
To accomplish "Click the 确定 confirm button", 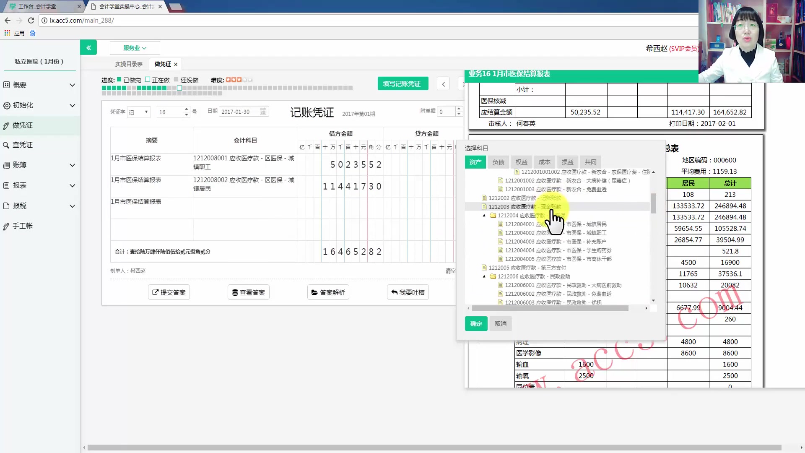I will tap(476, 324).
